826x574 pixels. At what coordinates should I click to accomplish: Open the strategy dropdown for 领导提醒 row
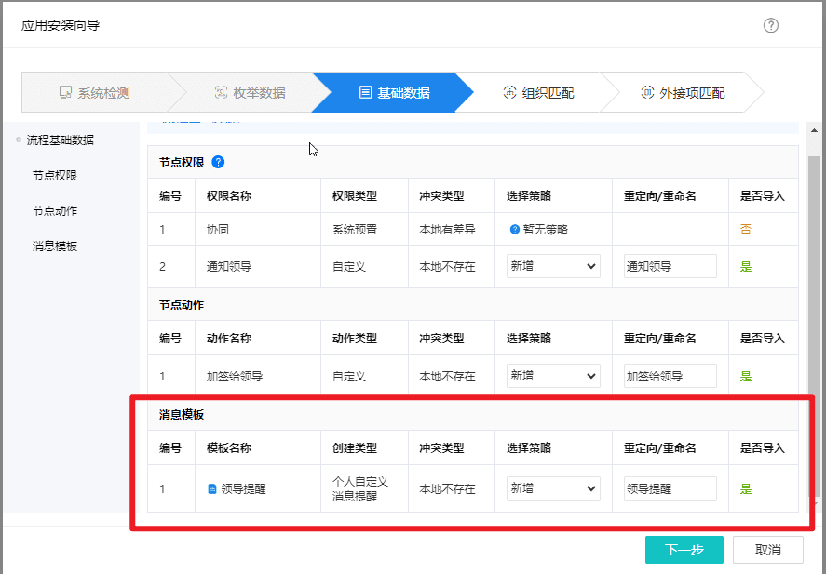click(553, 488)
